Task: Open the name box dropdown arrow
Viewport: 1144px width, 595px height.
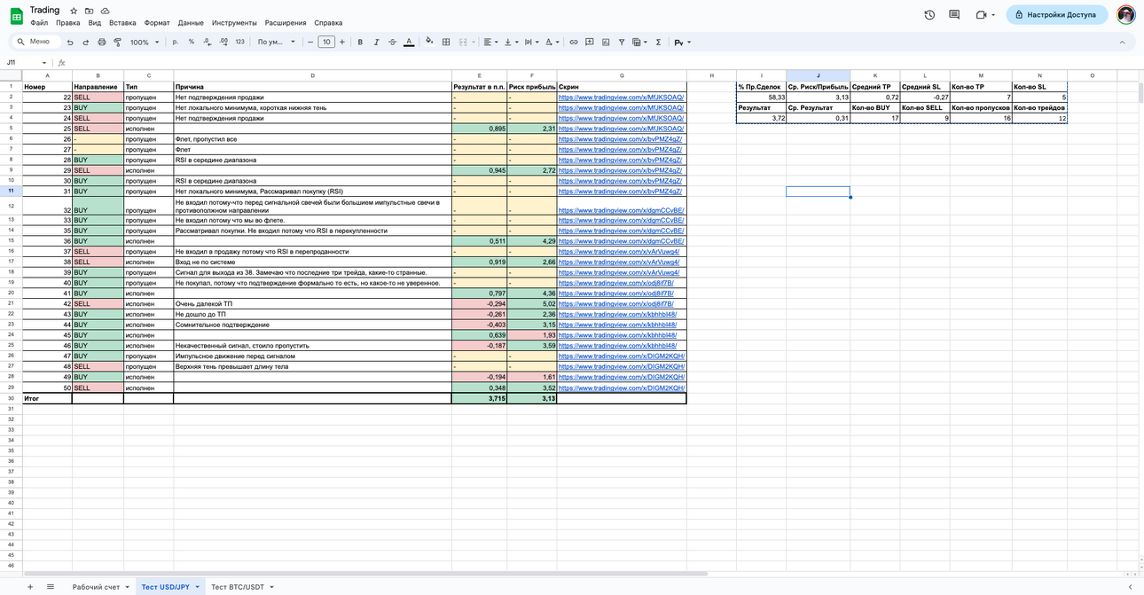Action: click(44, 63)
